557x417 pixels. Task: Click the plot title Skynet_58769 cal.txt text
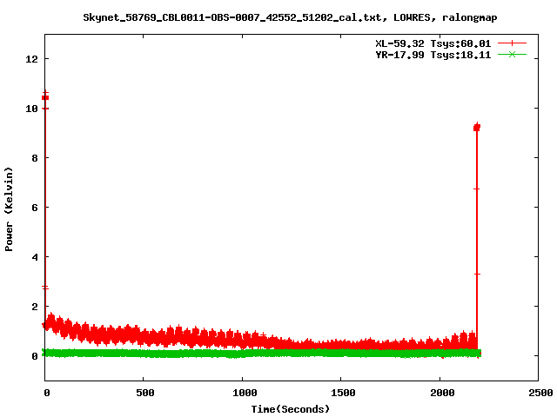pyautogui.click(x=290, y=17)
